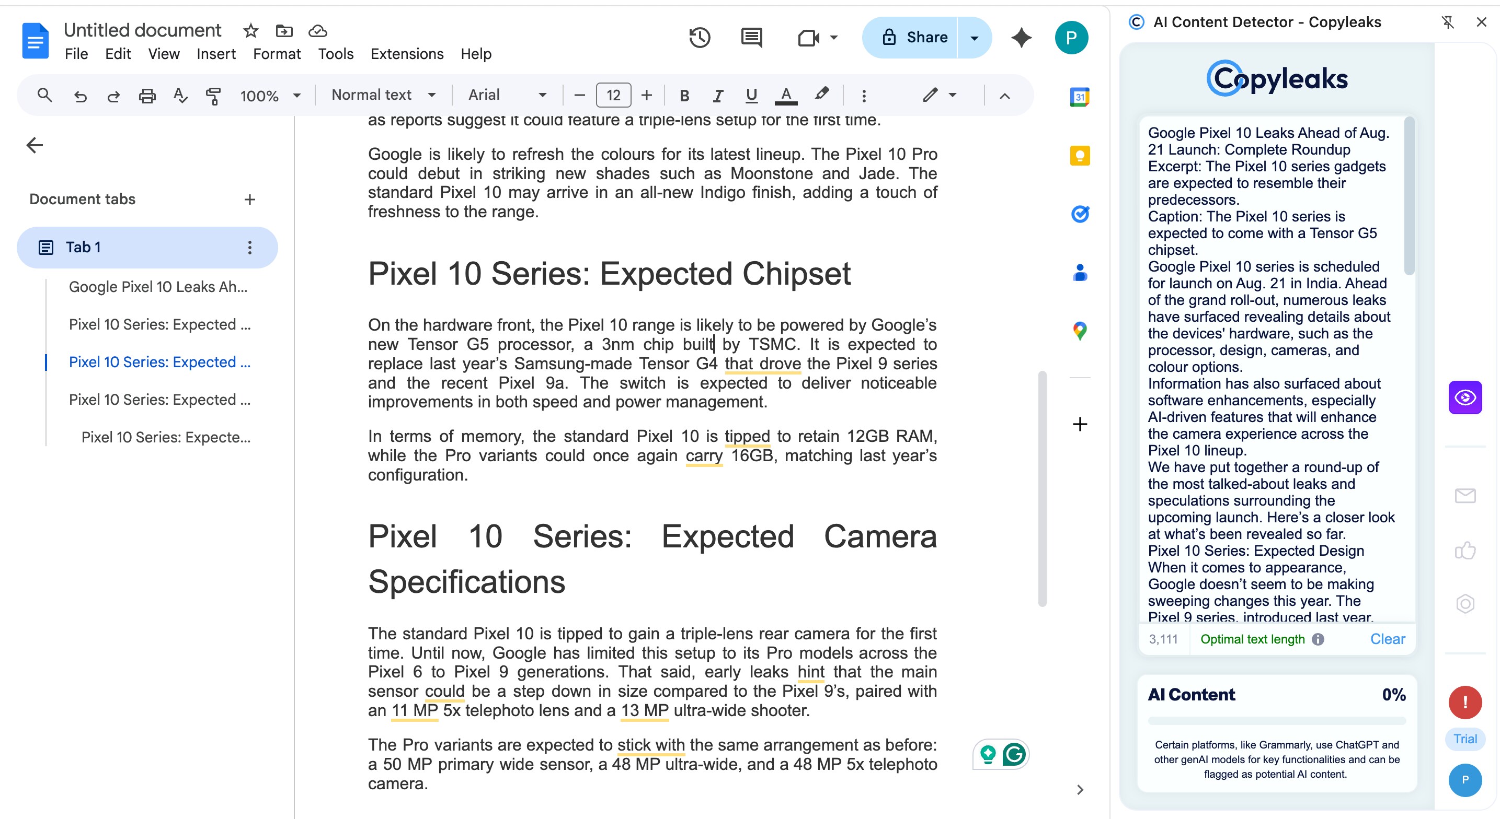Expand the Normal text style dropdown

(383, 95)
